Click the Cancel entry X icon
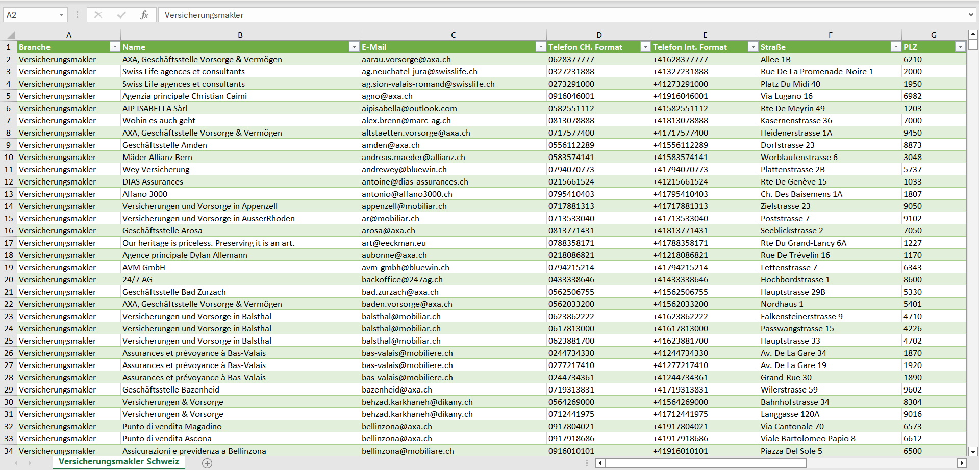This screenshot has width=979, height=470. 98,15
